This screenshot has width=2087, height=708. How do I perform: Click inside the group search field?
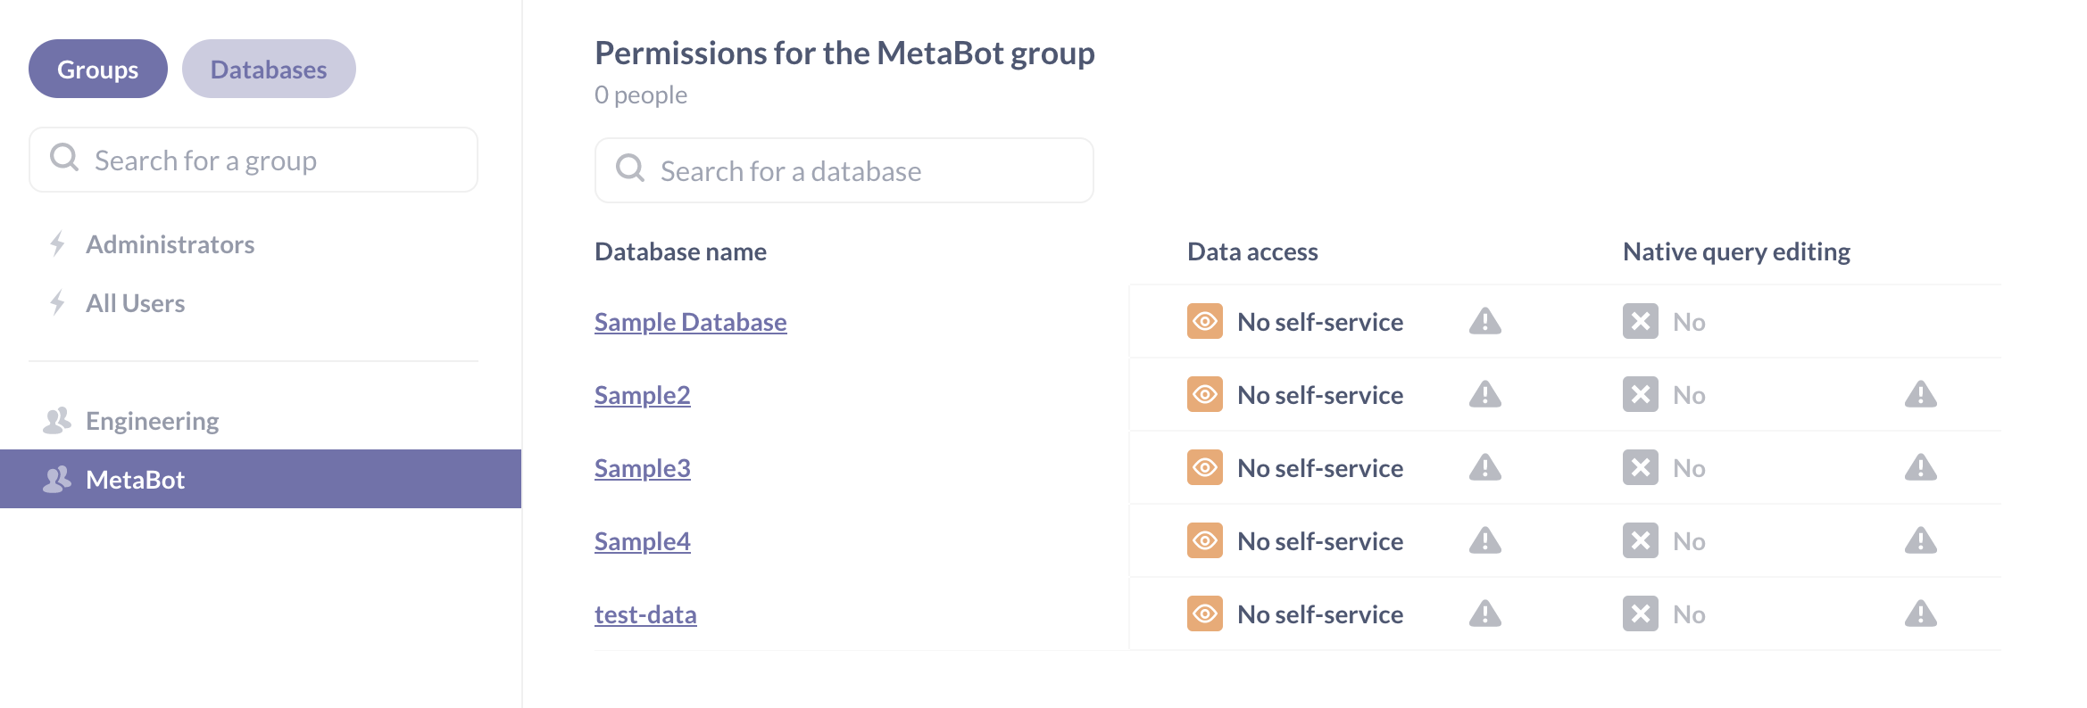[253, 160]
